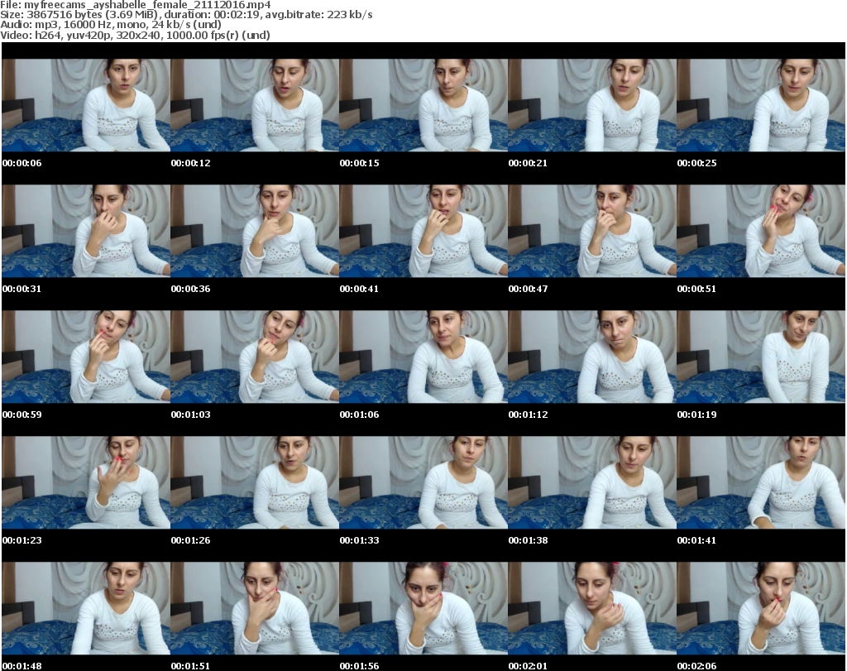This screenshot has width=847, height=671.
Task: Click the Audio mp3 info line
Action: 111,25
